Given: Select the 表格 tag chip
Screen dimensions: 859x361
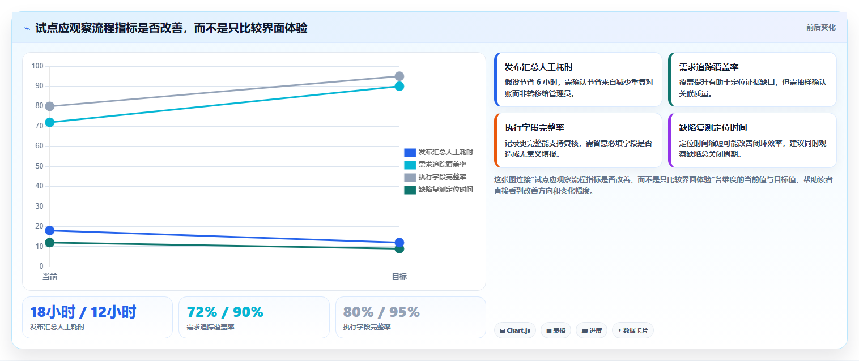Looking at the screenshot, I should 556,330.
